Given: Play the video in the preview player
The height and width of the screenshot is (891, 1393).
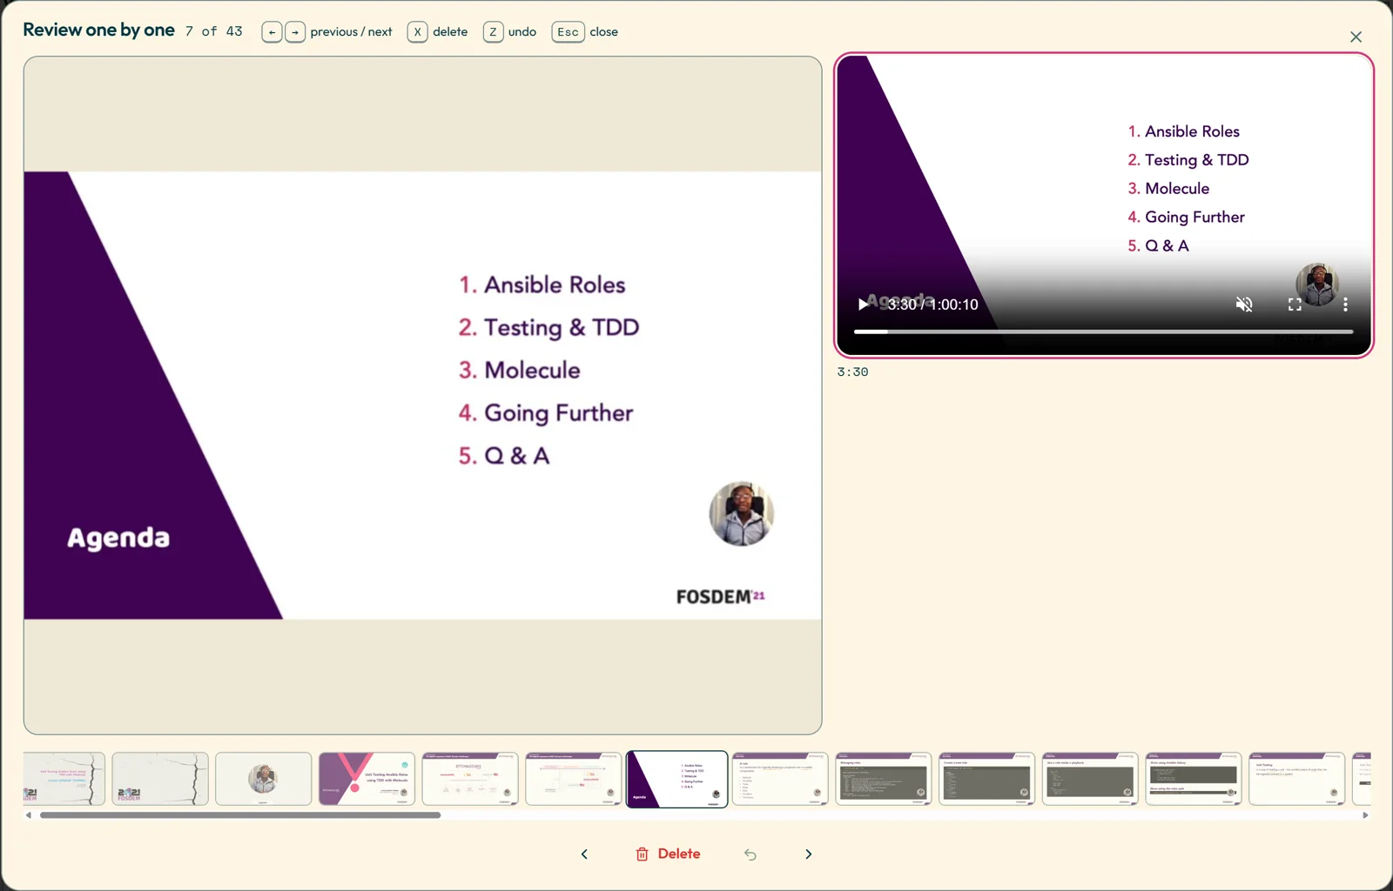Looking at the screenshot, I should pyautogui.click(x=863, y=304).
